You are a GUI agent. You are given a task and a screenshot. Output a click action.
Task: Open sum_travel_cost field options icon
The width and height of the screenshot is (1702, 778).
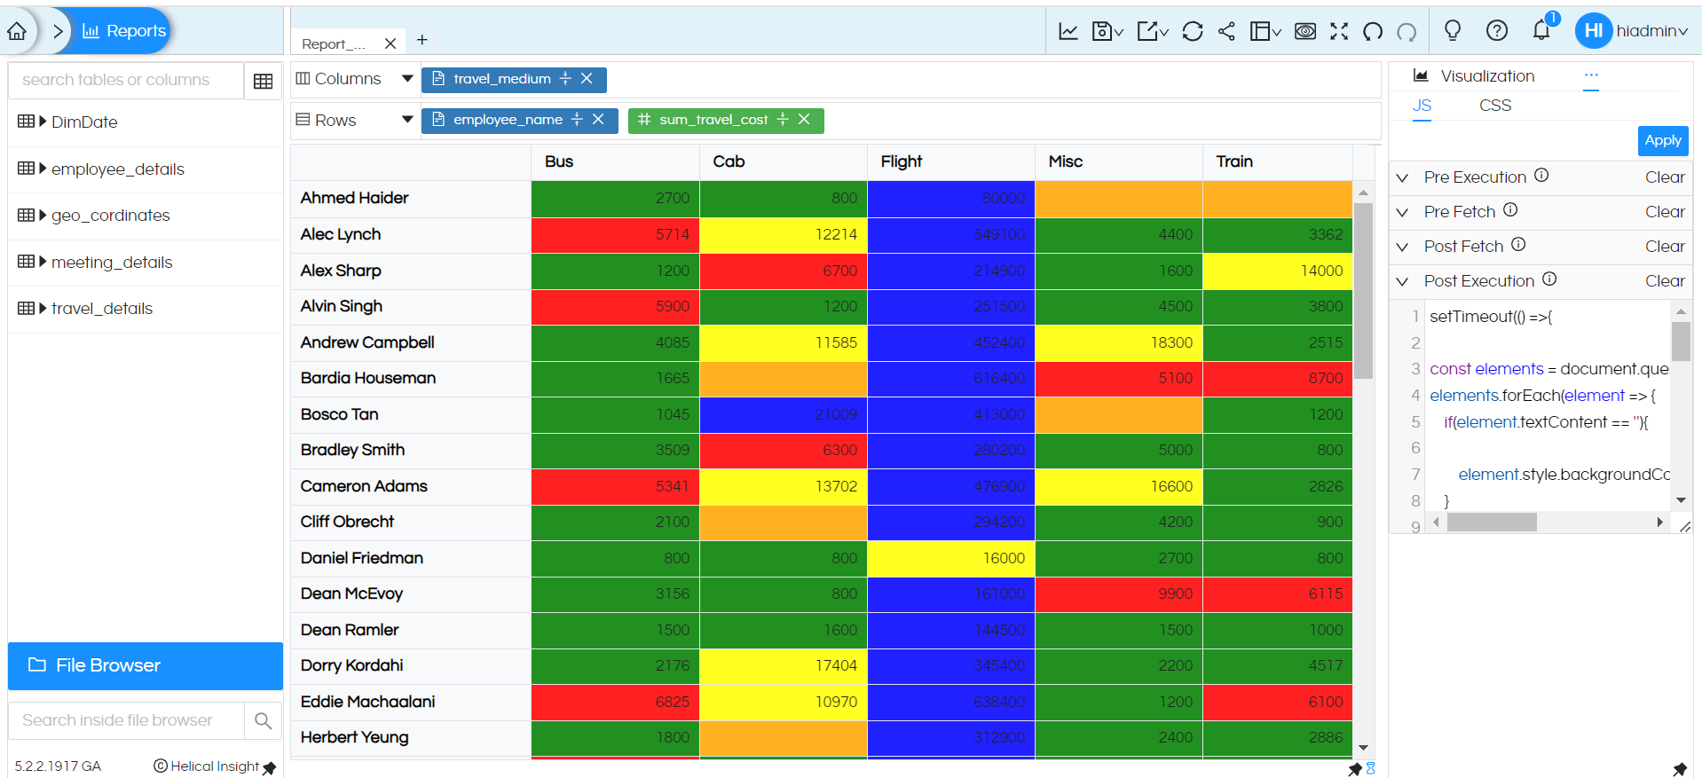click(783, 120)
